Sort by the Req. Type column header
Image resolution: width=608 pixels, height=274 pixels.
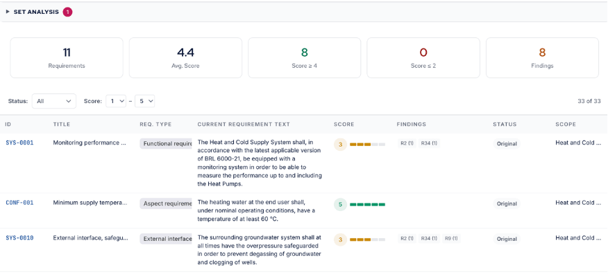coord(155,125)
